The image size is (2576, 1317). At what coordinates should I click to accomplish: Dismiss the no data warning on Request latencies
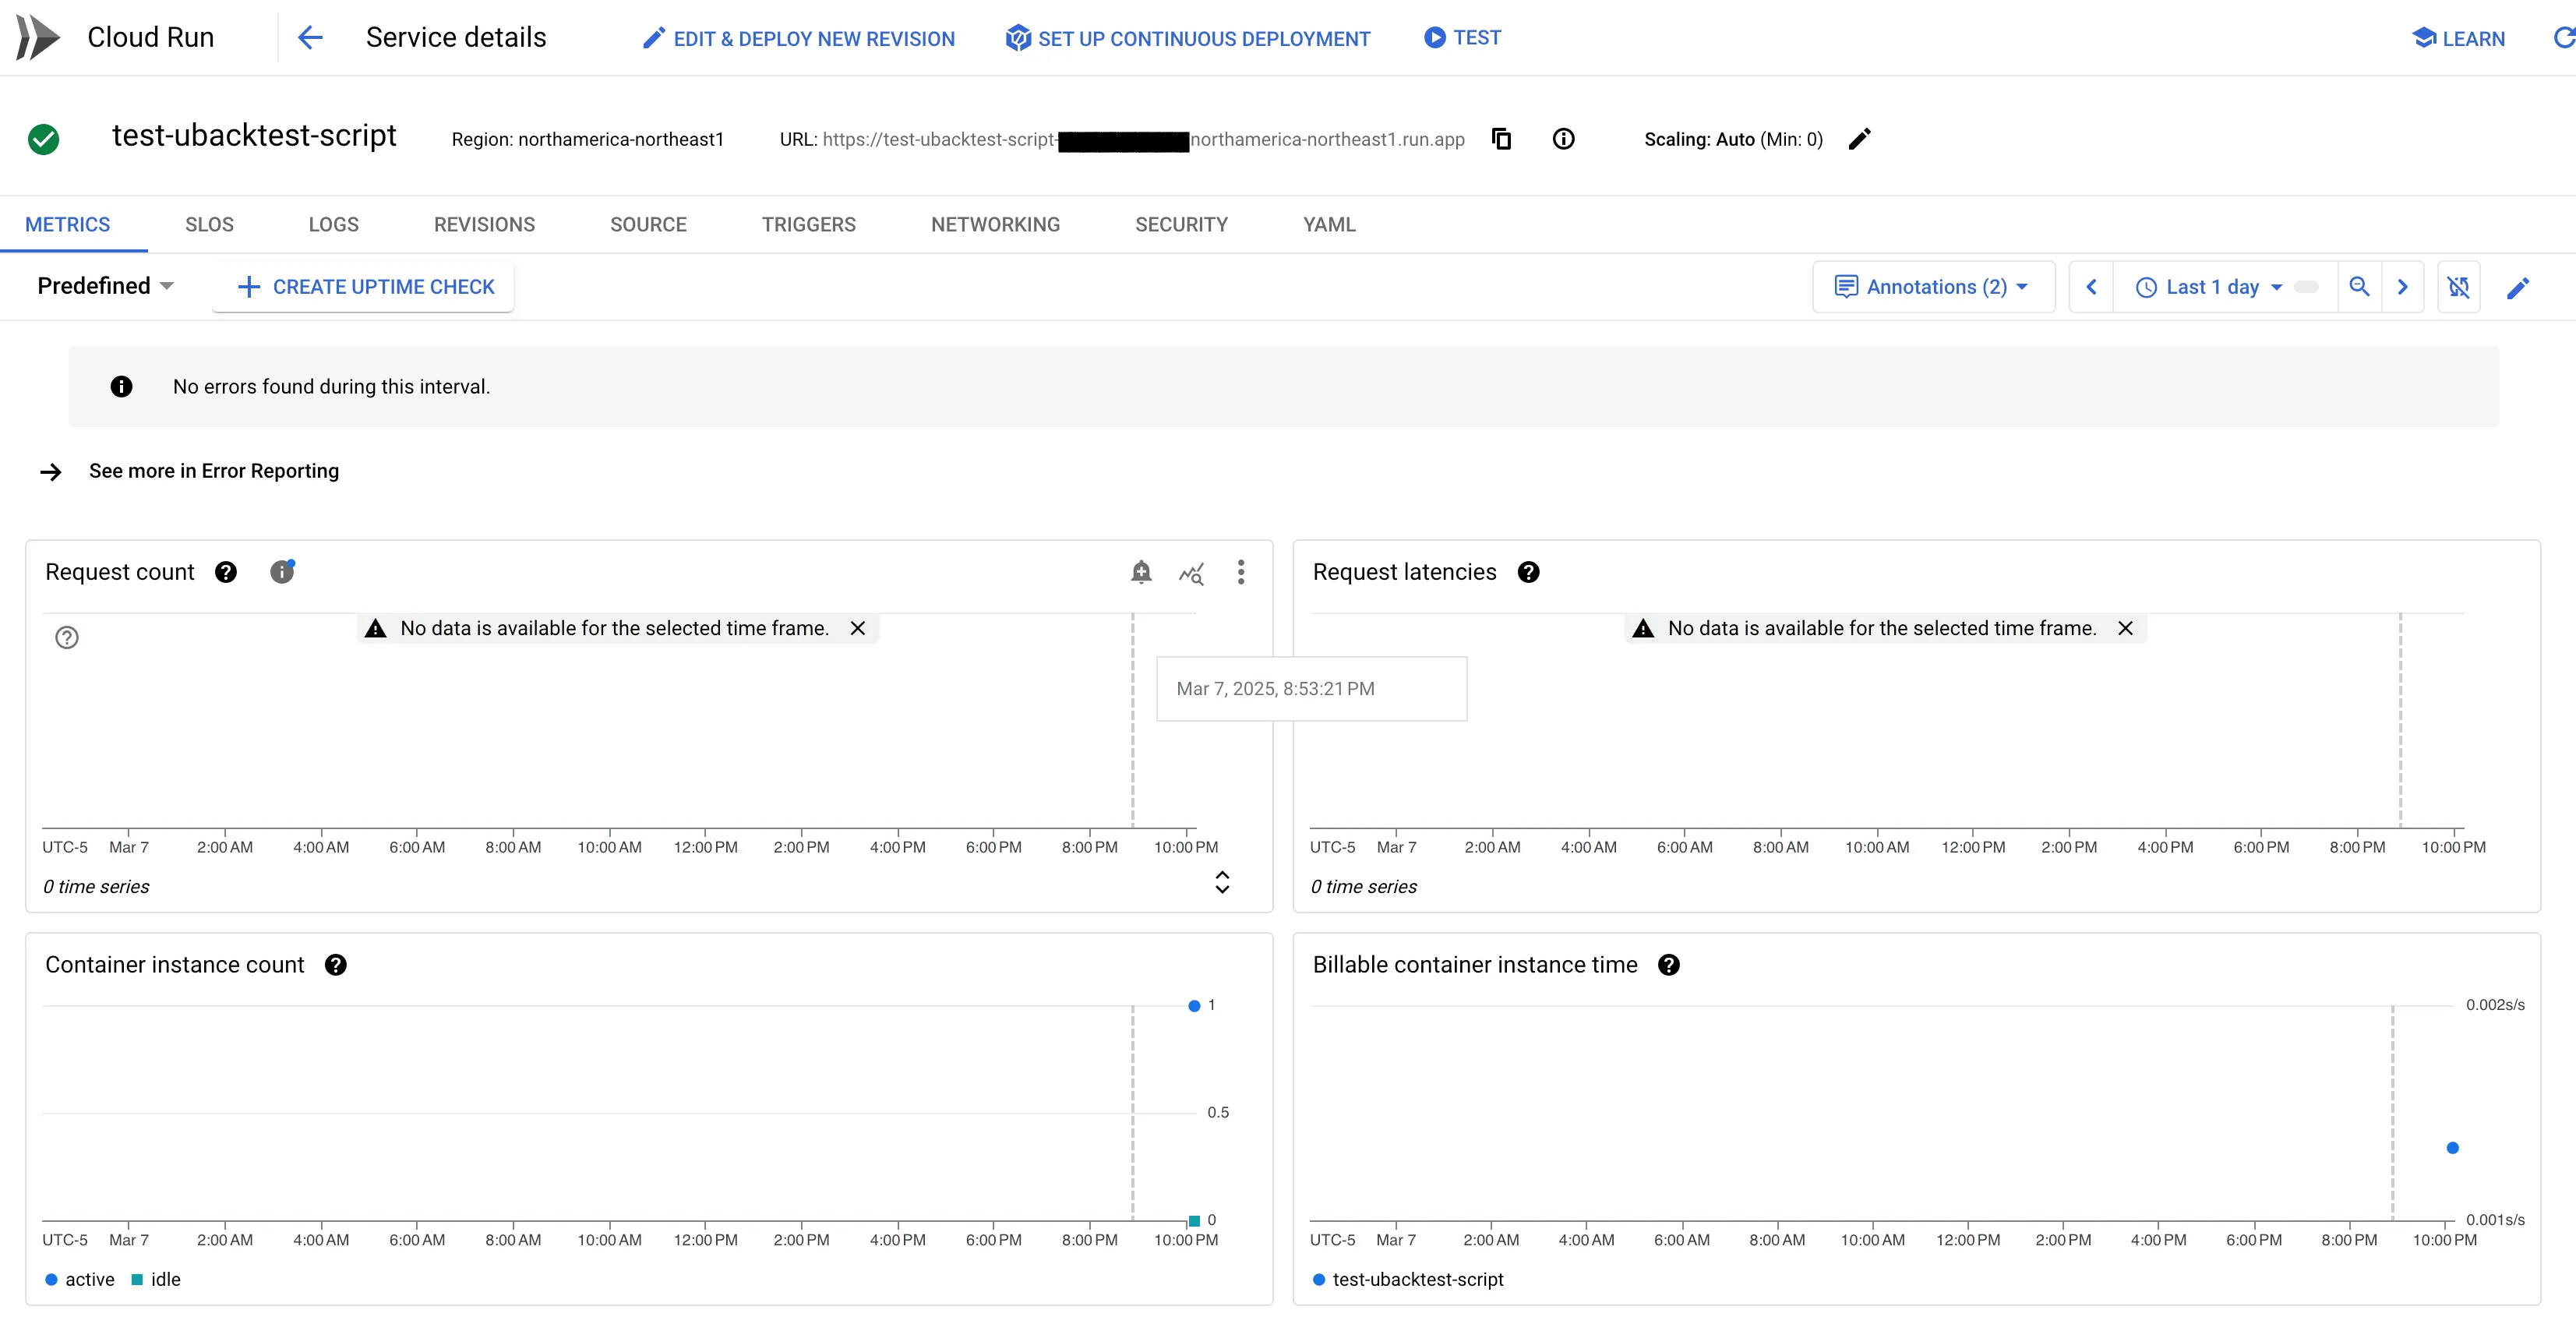point(2126,628)
